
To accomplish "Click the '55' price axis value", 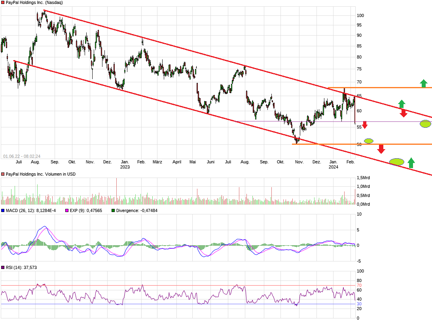I will pyautogui.click(x=359, y=127).
